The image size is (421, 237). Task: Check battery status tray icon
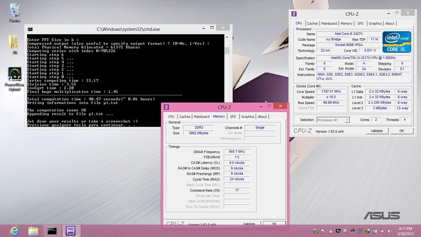(x=375, y=231)
